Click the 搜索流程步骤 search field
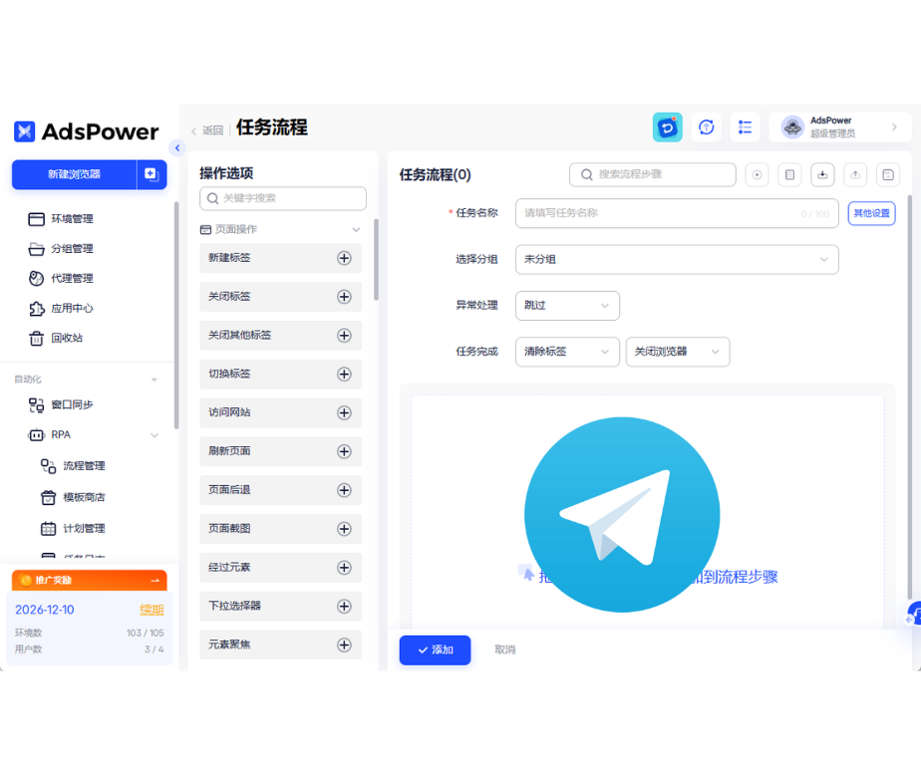The width and height of the screenshot is (921, 775). (653, 174)
